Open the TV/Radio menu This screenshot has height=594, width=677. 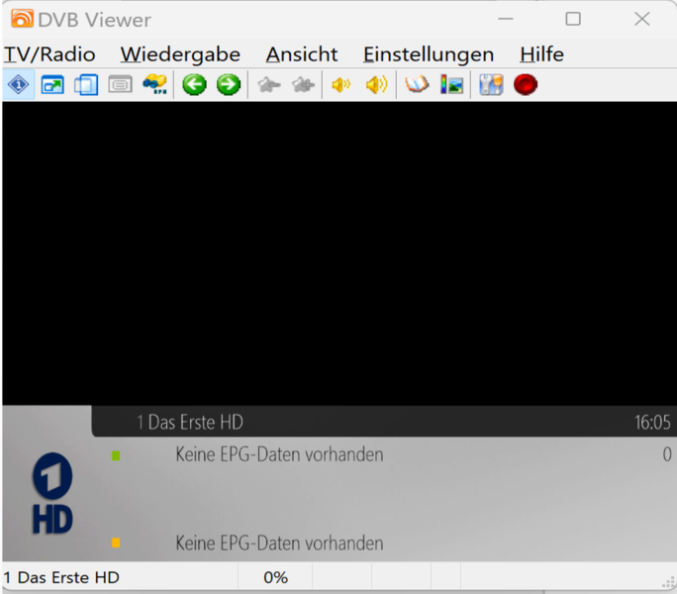coord(49,54)
